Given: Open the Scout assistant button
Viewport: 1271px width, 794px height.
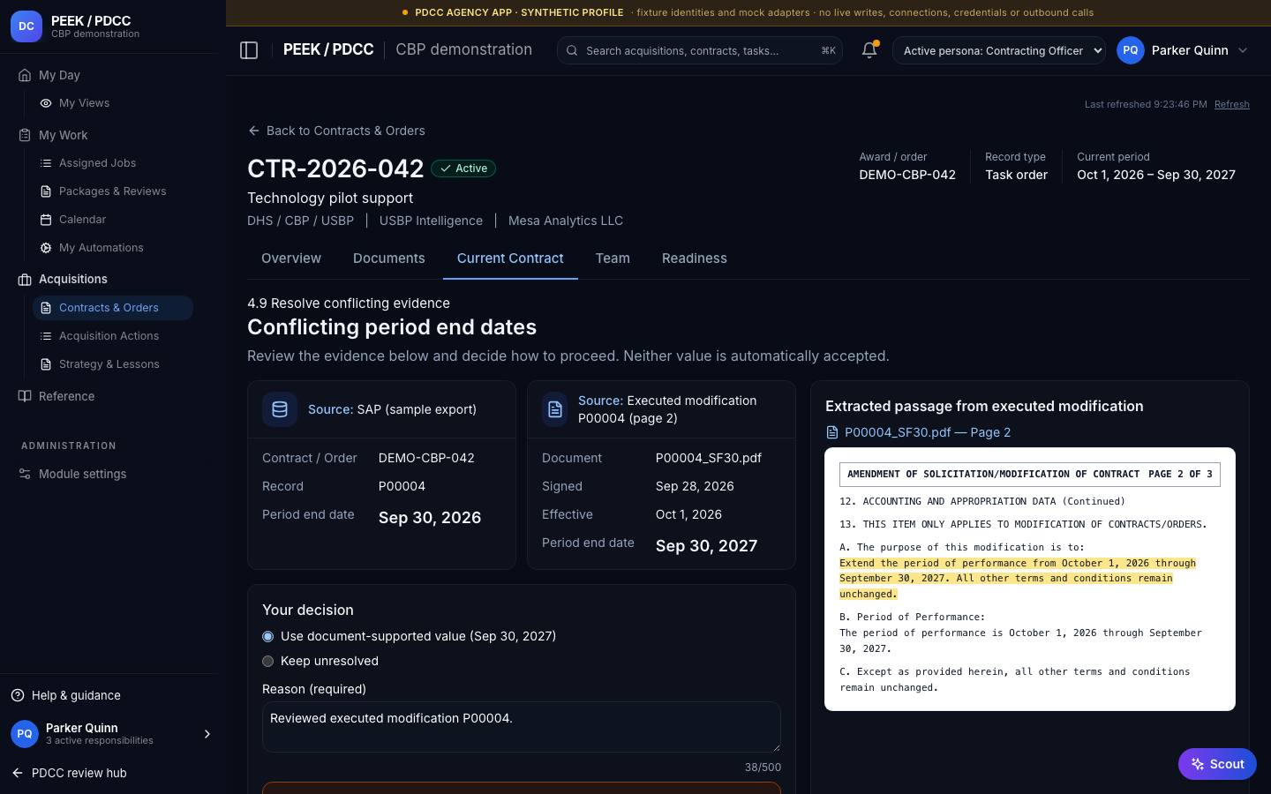Looking at the screenshot, I should click(x=1217, y=764).
